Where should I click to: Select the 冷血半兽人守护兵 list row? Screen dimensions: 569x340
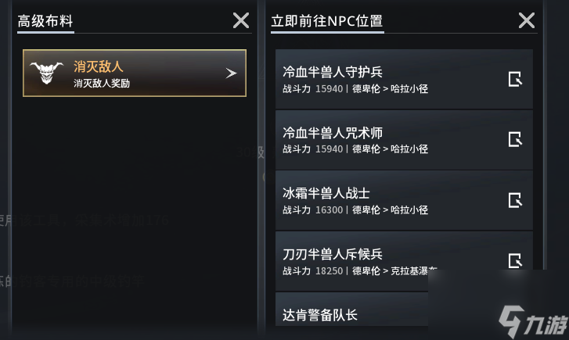(x=404, y=79)
